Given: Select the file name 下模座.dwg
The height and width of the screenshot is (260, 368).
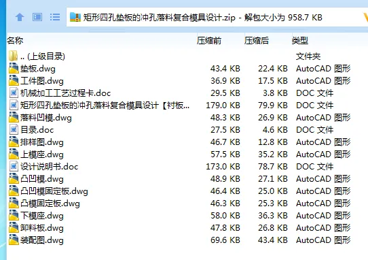Looking at the screenshot, I should (x=42, y=216).
